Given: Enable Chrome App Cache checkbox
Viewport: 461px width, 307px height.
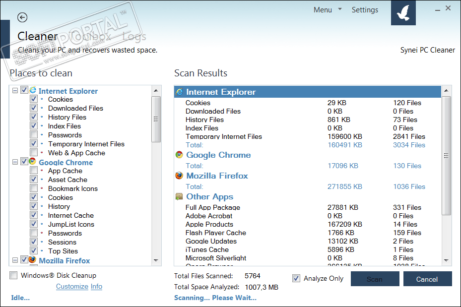Looking at the screenshot, I should point(34,171).
